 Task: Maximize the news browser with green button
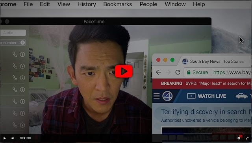(172, 60)
